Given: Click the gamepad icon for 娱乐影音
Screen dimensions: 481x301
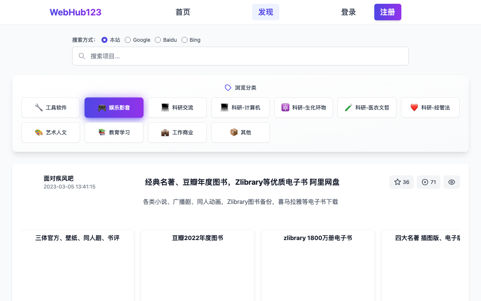Looking at the screenshot, I should coord(102,108).
